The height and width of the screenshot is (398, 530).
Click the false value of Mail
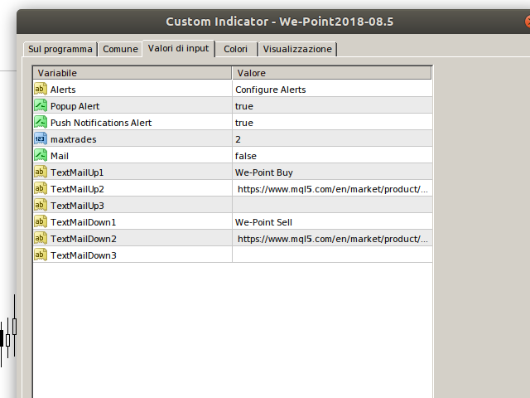tap(332, 156)
